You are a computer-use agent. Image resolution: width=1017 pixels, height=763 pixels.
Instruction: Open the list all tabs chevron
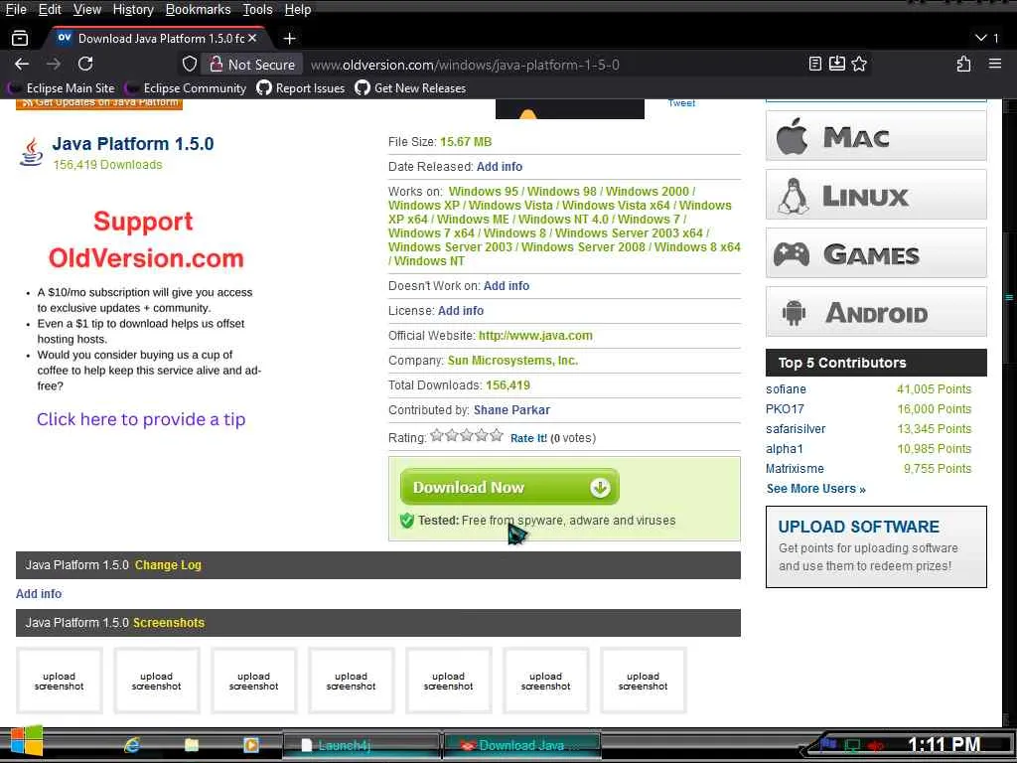pyautogui.click(x=981, y=39)
